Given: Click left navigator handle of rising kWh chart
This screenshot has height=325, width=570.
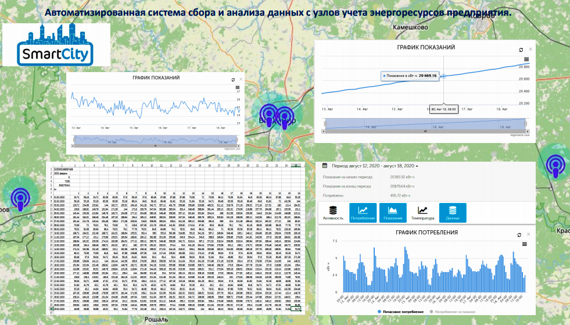Looking at the screenshot, I should [x=325, y=124].
